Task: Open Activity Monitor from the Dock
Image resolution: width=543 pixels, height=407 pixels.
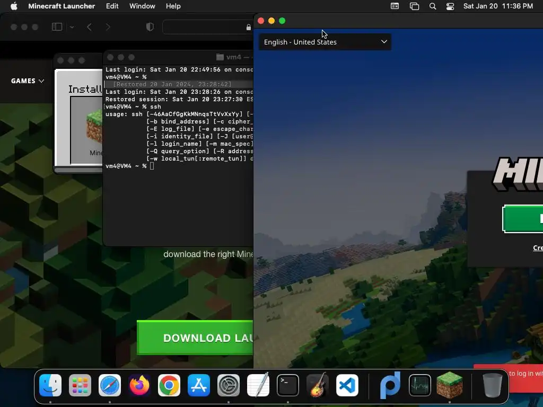Action: click(420, 385)
